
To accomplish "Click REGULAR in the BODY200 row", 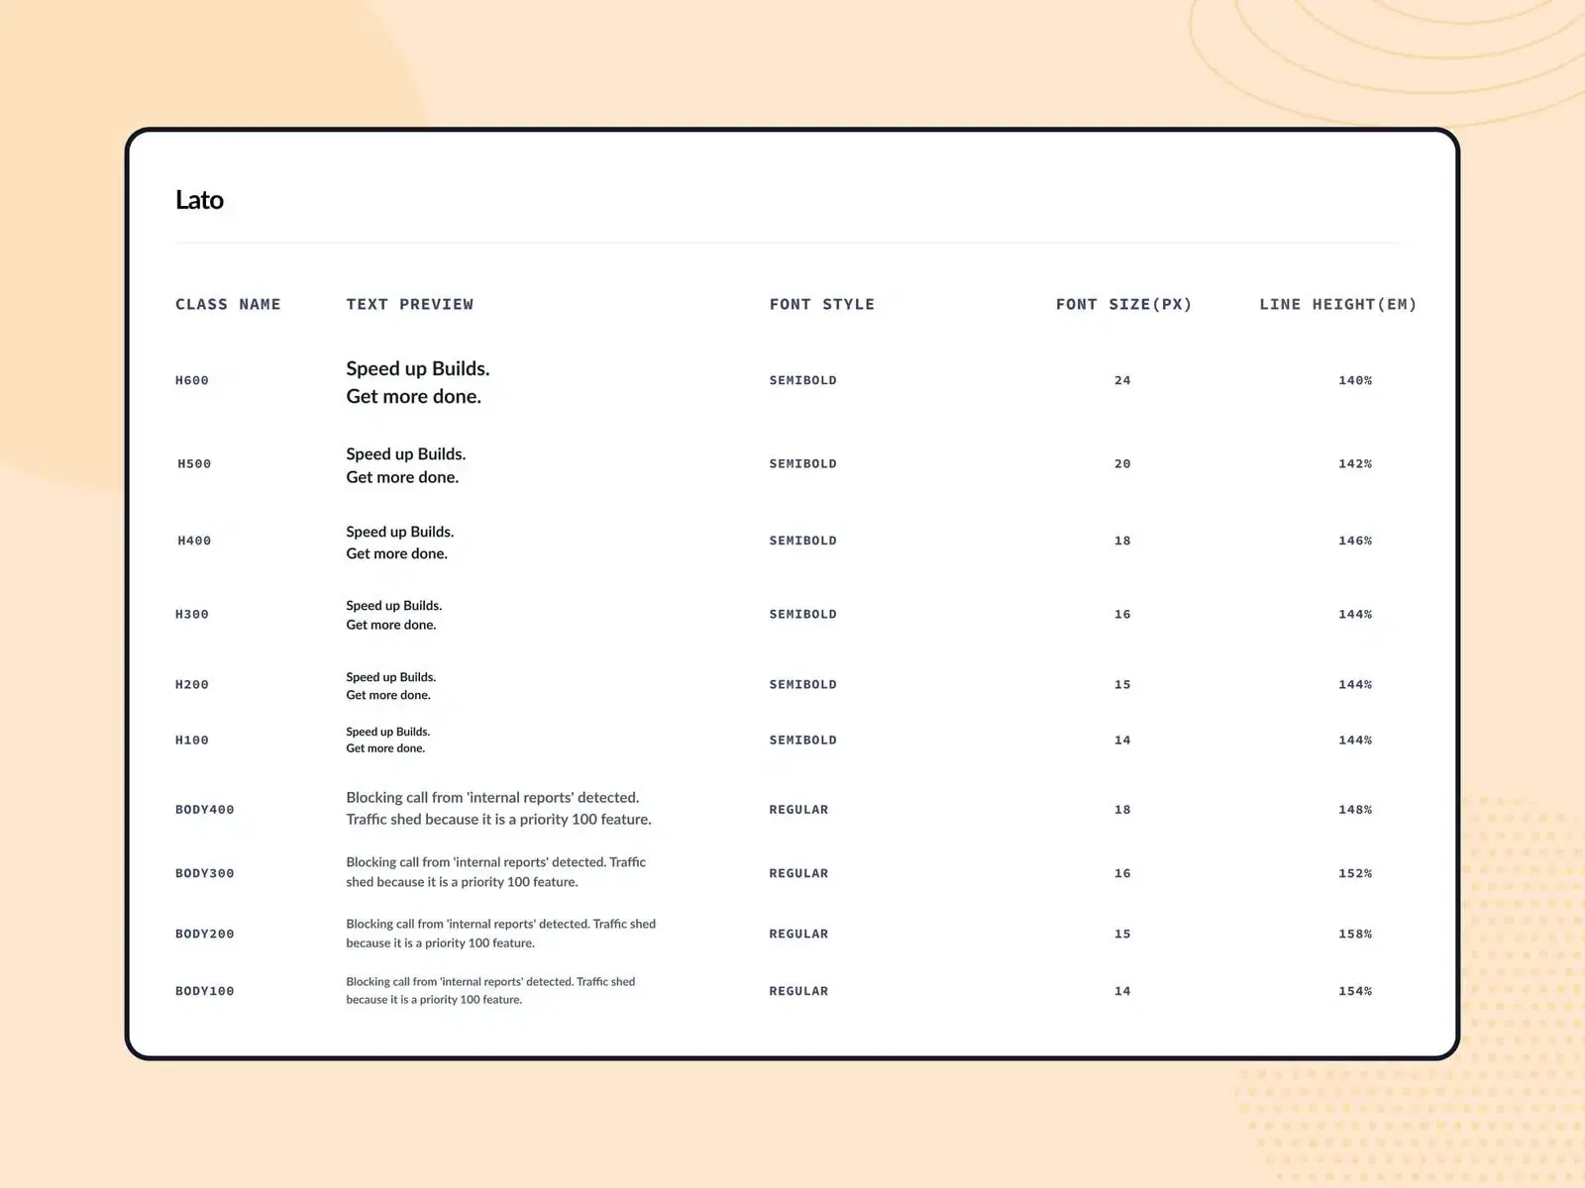I will click(799, 934).
